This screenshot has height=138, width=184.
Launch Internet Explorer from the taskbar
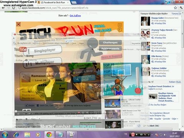pos(16,135)
